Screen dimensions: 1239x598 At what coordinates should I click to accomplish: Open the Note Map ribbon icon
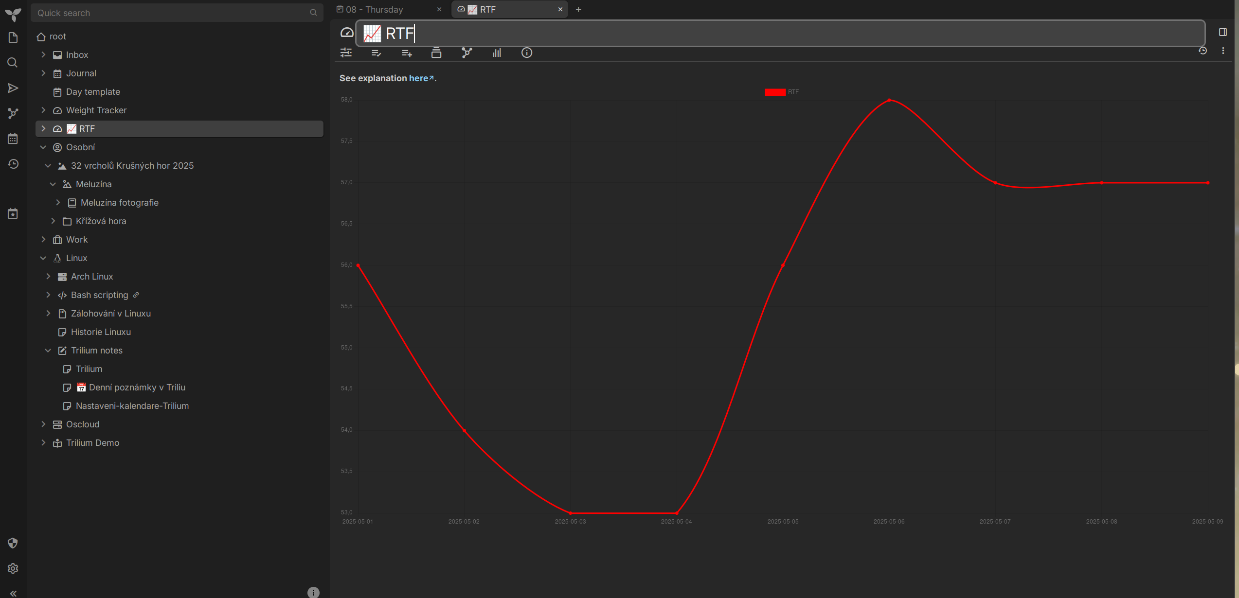tap(467, 53)
